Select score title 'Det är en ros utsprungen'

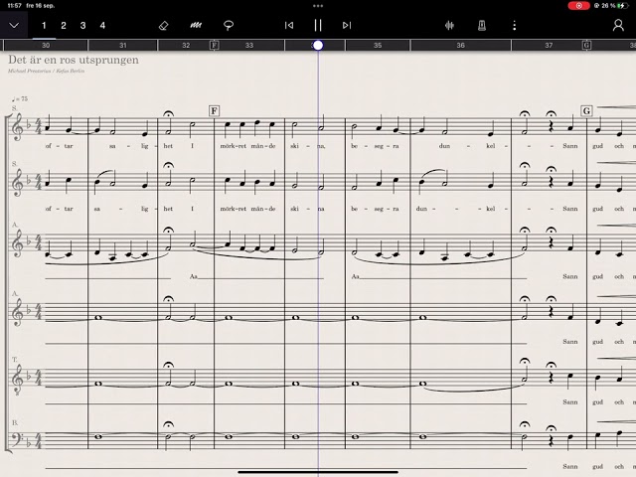coord(74,60)
